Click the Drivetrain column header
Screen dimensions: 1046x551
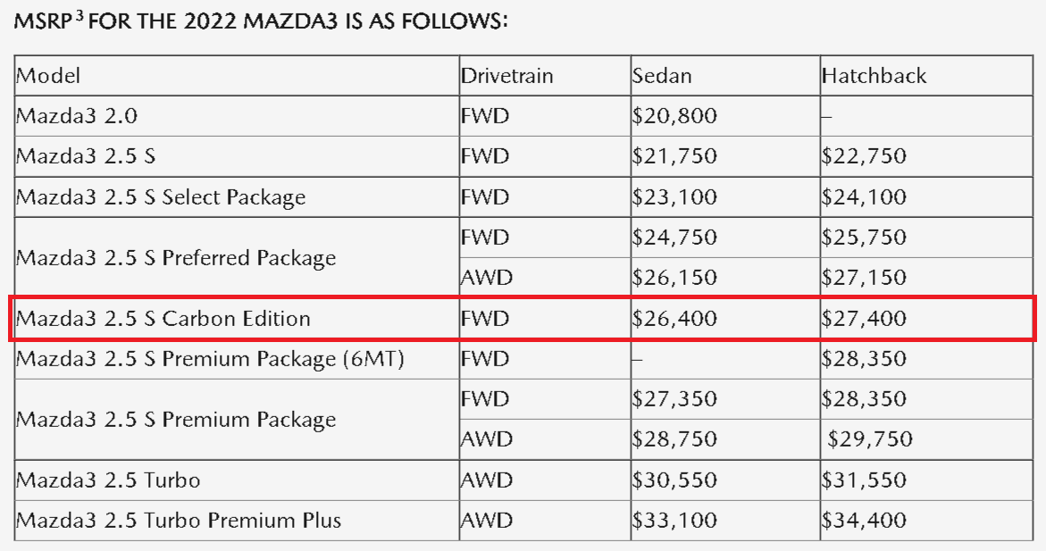tap(507, 75)
